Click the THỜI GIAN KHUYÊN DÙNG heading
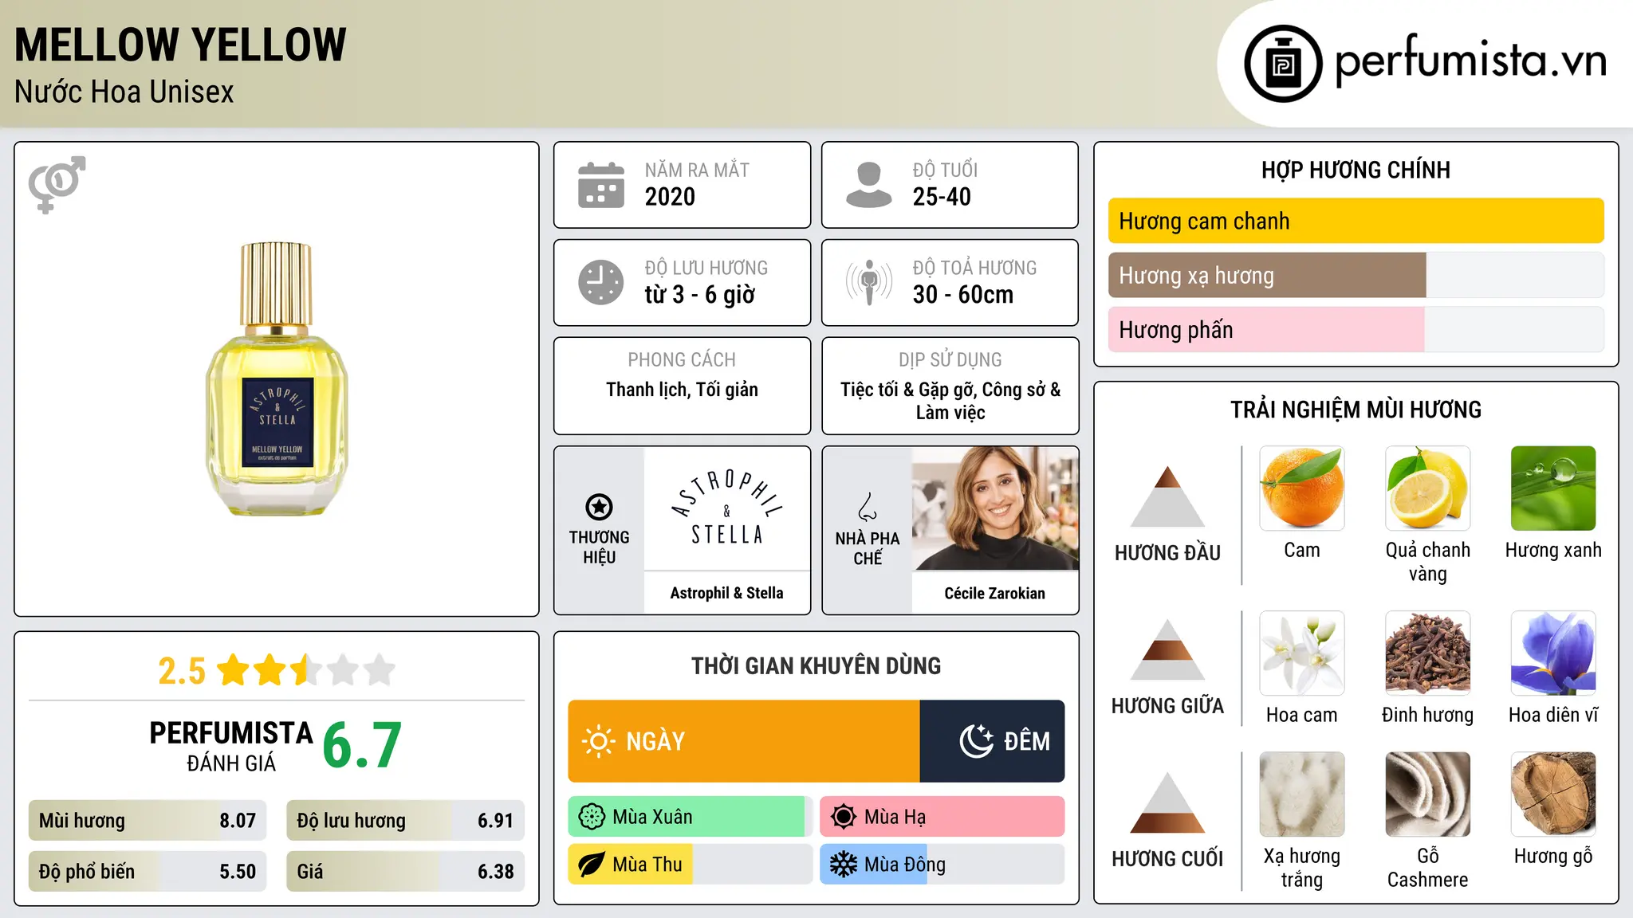The width and height of the screenshot is (1633, 918). (x=816, y=665)
